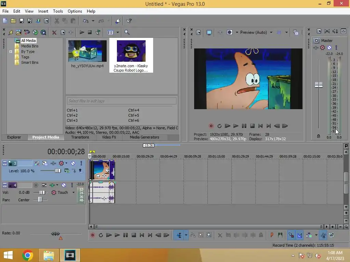Click the Play button under the preview window

pyautogui.click(x=236, y=126)
